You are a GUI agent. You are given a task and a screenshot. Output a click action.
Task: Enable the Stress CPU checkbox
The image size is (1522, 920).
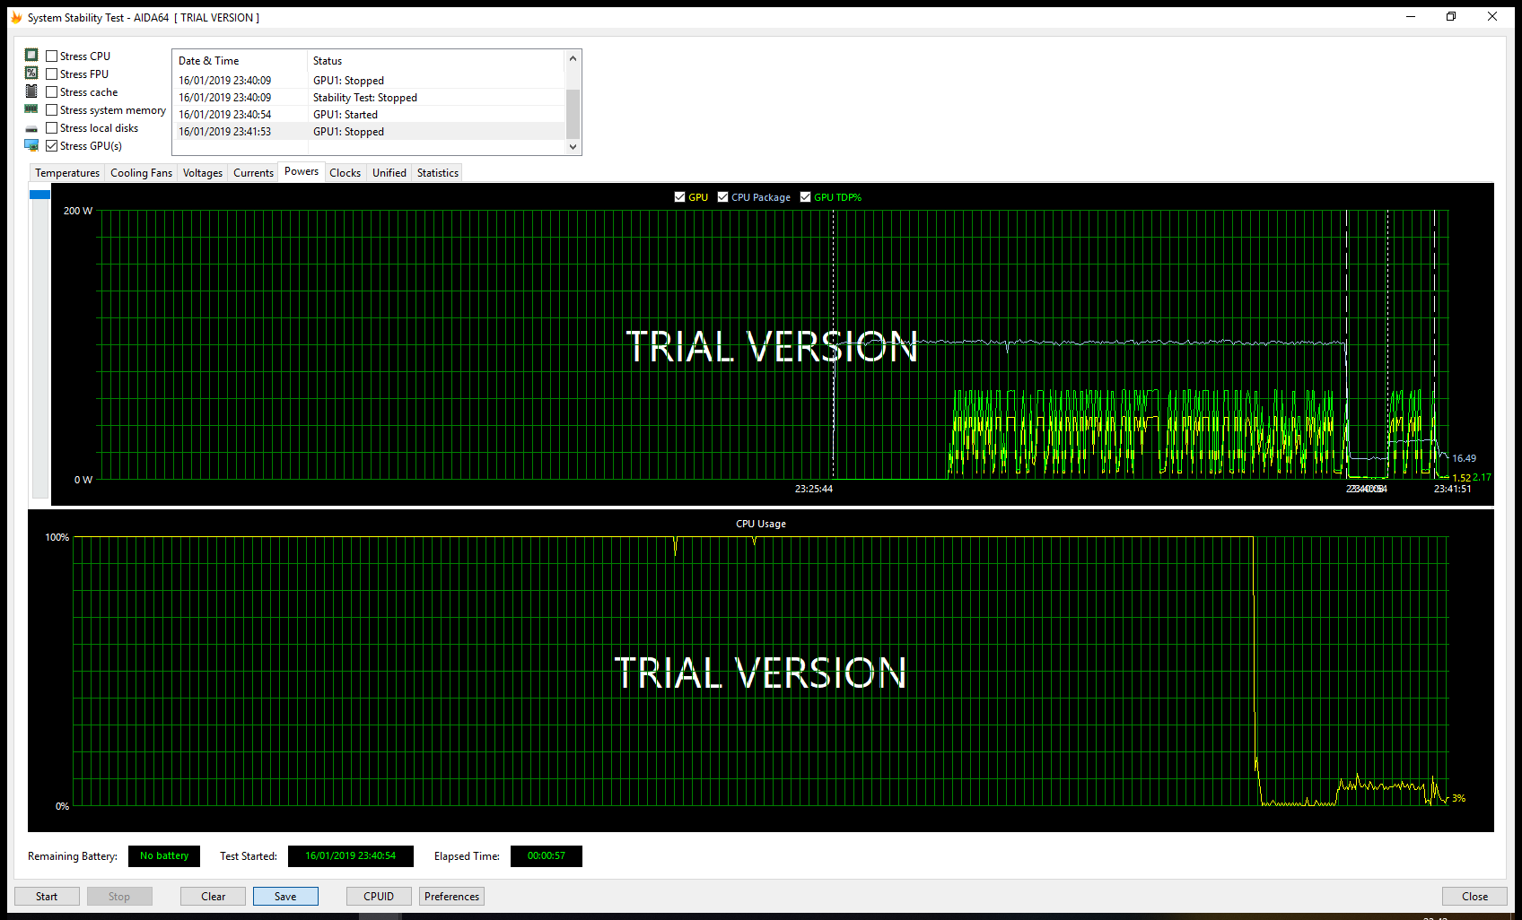tap(51, 56)
